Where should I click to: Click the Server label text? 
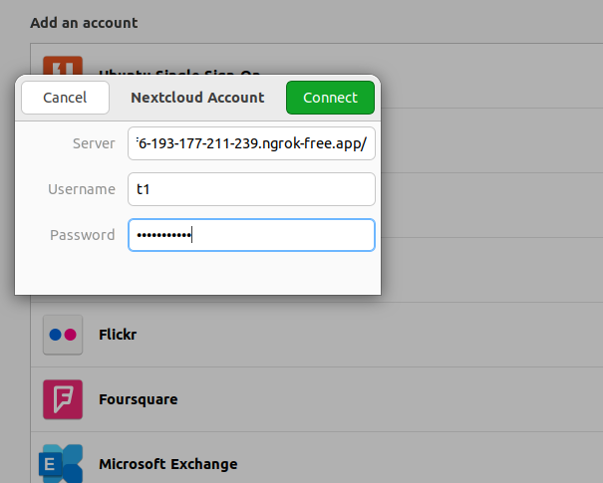[x=94, y=143]
